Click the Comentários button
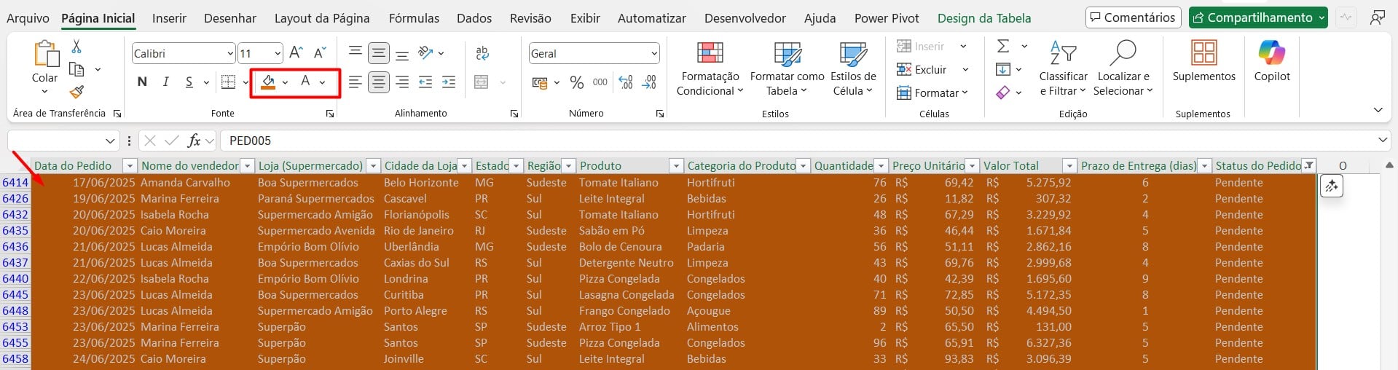The width and height of the screenshot is (1398, 370). tap(1132, 17)
